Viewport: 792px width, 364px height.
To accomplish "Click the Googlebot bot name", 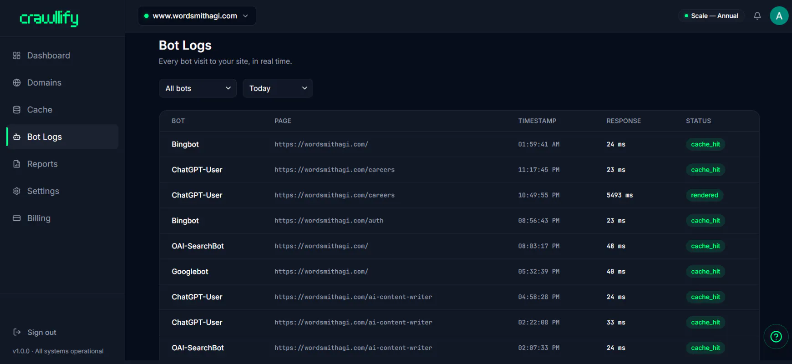I will coord(190,272).
